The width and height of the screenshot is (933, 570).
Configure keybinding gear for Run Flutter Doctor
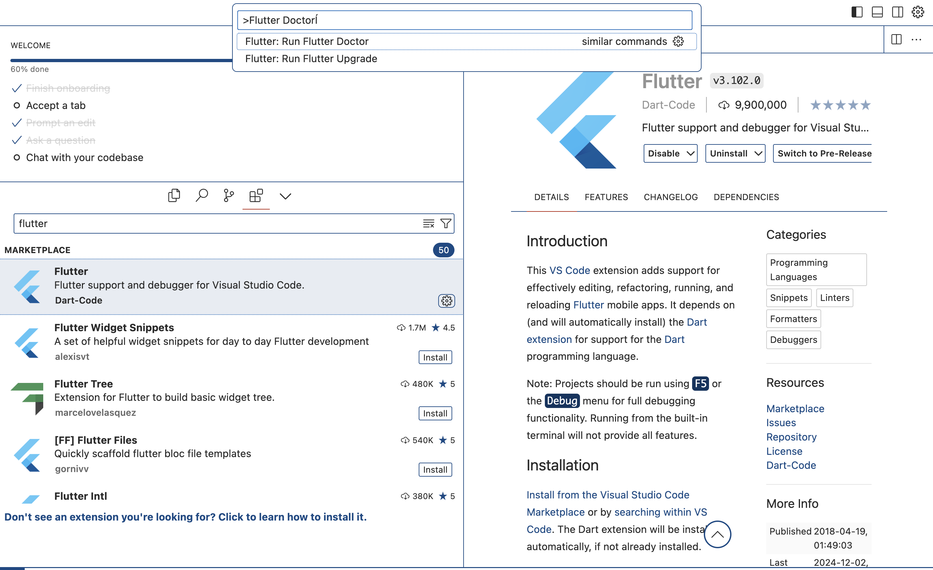678,41
